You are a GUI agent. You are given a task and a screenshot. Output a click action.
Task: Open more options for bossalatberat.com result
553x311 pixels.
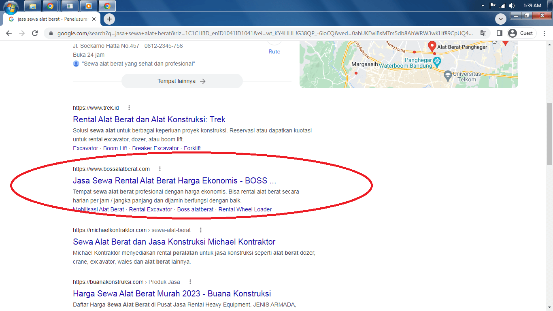click(x=160, y=169)
